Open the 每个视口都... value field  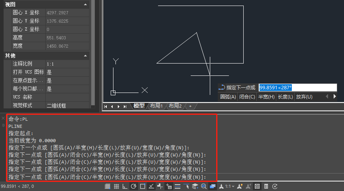pyautogui.click(x=67, y=89)
